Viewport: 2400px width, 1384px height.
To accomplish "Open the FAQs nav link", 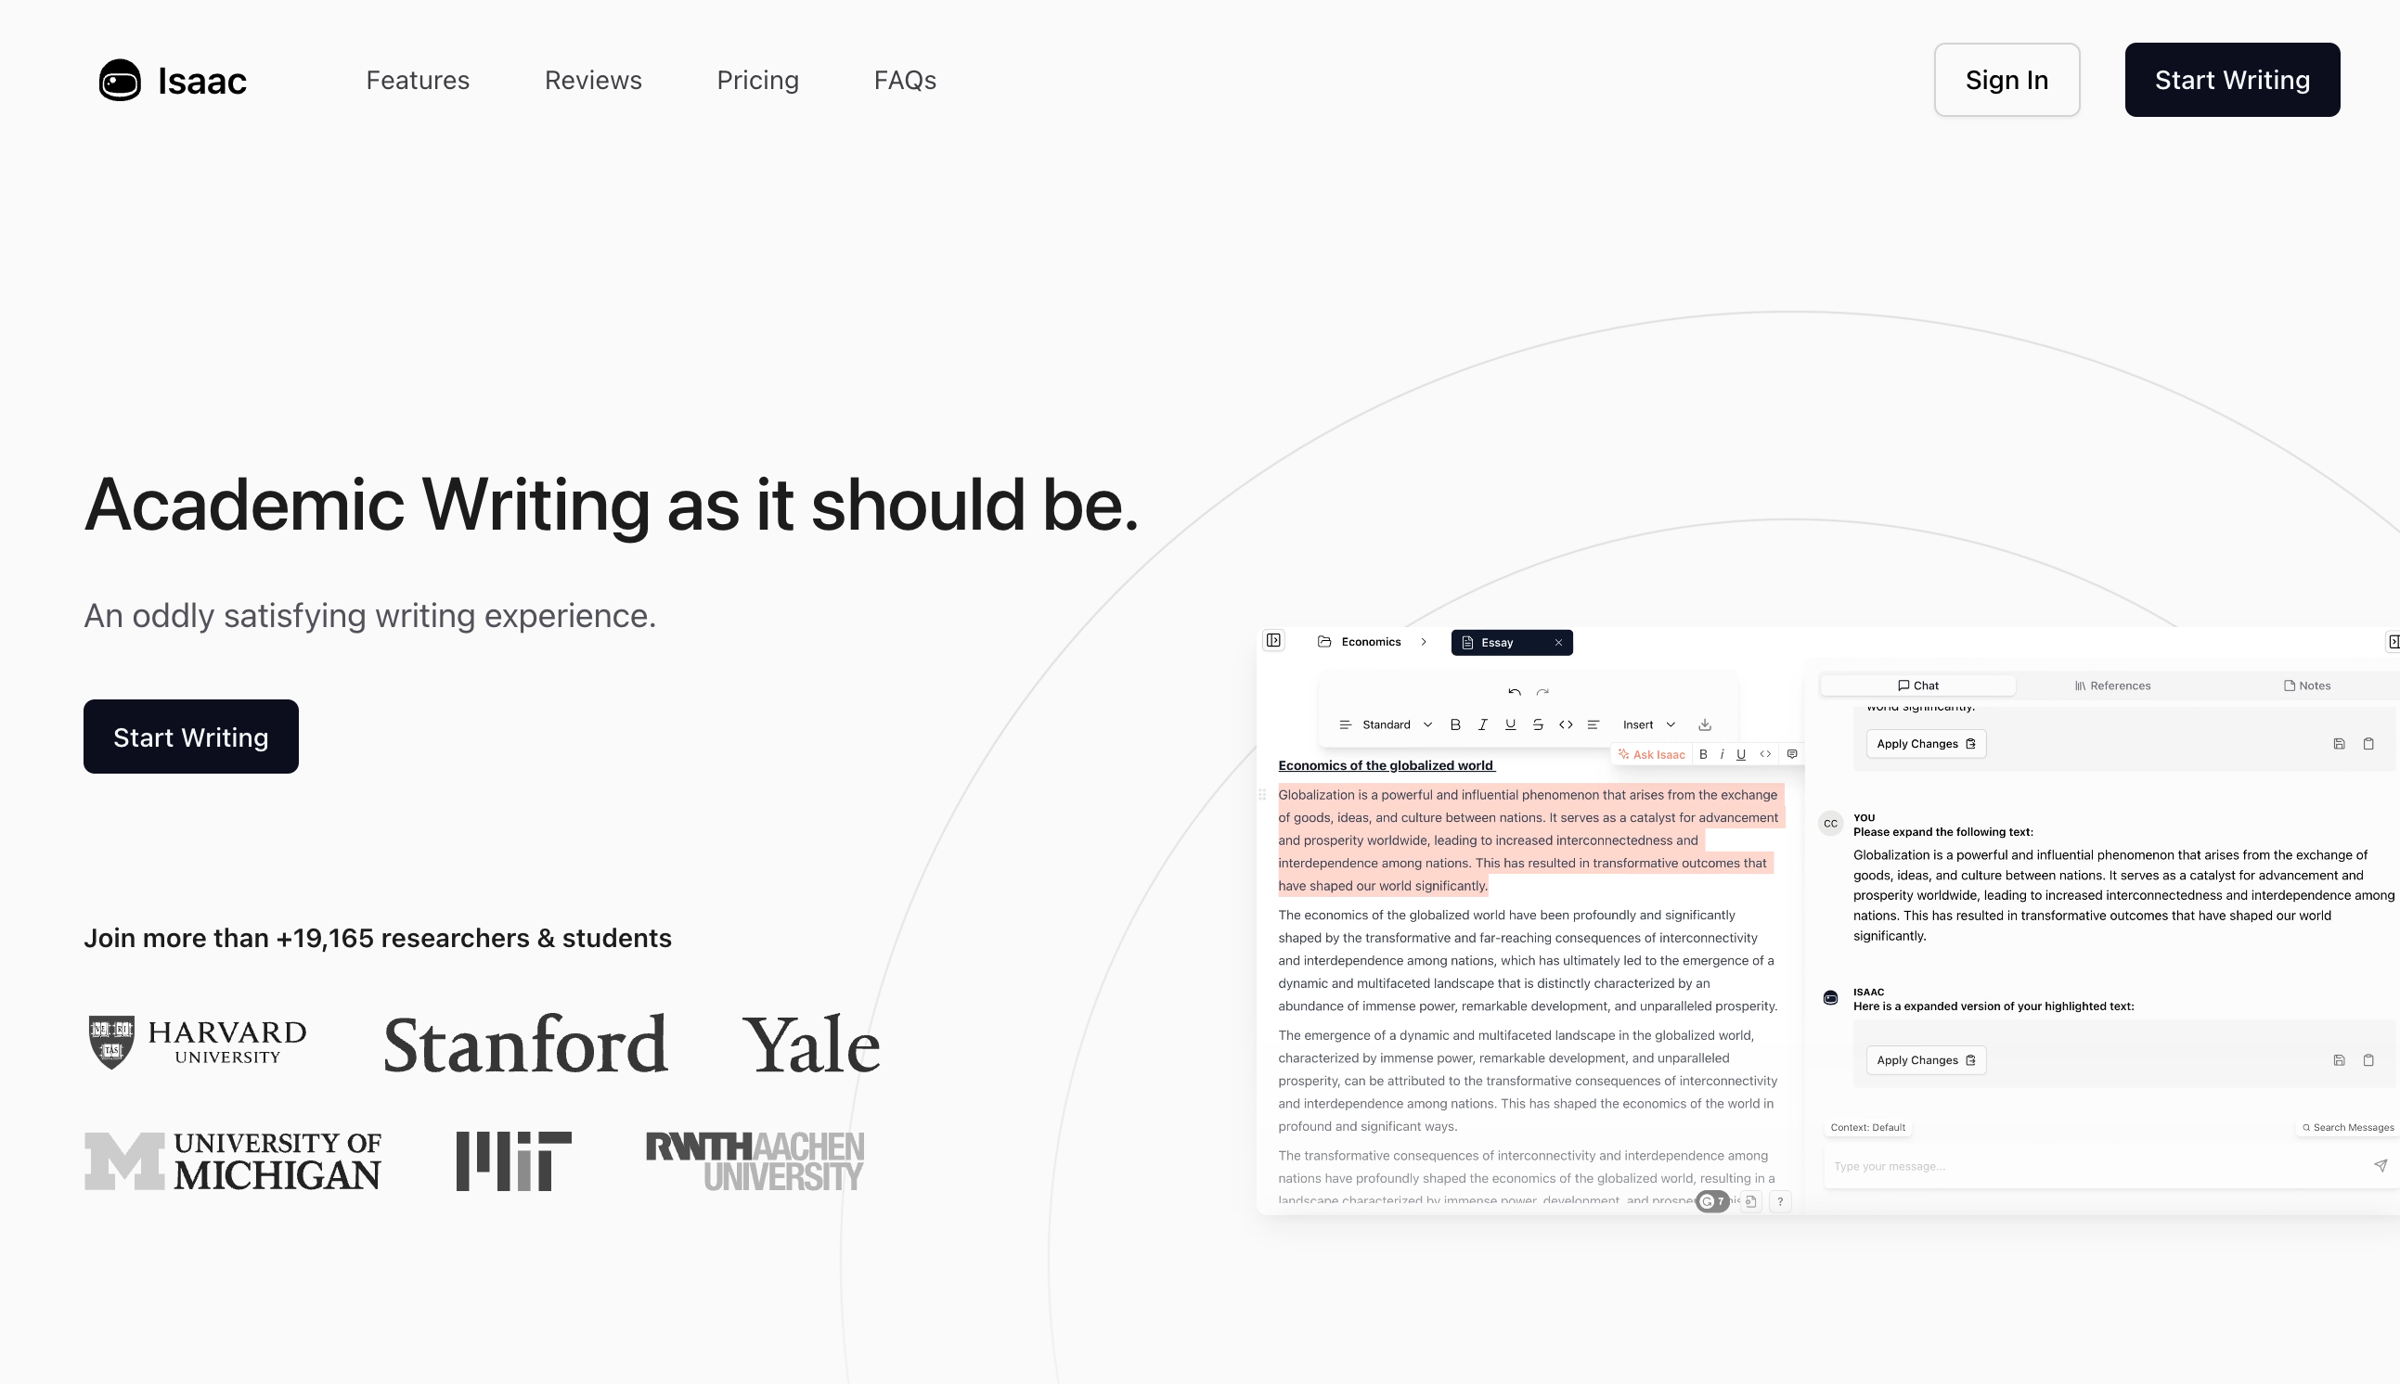I will click(x=904, y=80).
